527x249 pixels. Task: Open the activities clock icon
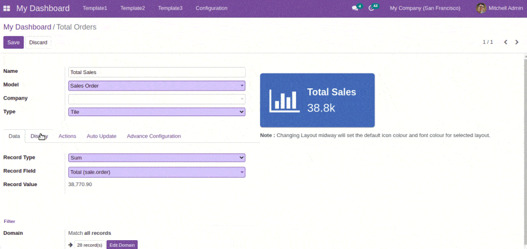tap(372, 8)
